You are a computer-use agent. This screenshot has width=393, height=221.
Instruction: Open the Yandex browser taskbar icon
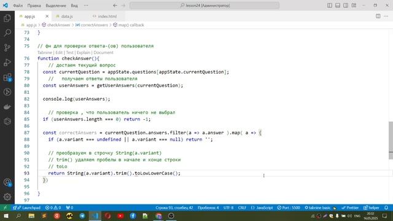(x=57, y=215)
